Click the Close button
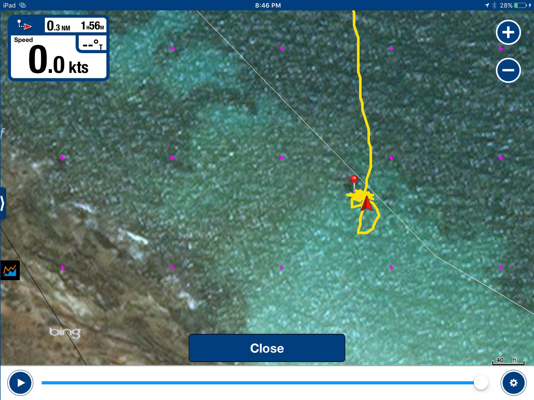This screenshot has width=534, height=400. tap(267, 348)
